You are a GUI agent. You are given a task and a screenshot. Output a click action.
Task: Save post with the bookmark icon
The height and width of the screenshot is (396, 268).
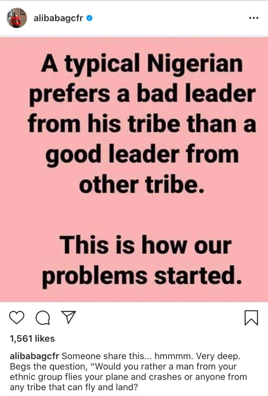click(x=251, y=318)
